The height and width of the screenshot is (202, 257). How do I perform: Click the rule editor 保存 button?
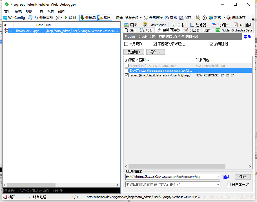(243, 177)
